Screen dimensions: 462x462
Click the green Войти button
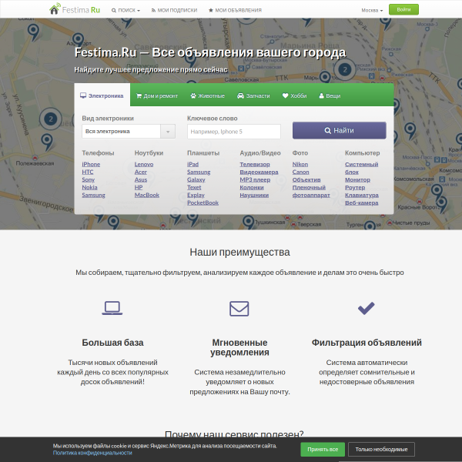403,9
